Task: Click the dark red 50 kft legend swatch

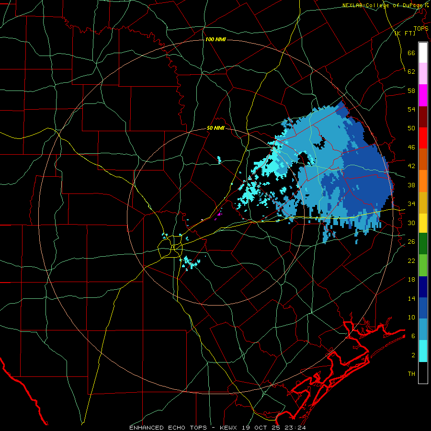Action: pyautogui.click(x=423, y=117)
